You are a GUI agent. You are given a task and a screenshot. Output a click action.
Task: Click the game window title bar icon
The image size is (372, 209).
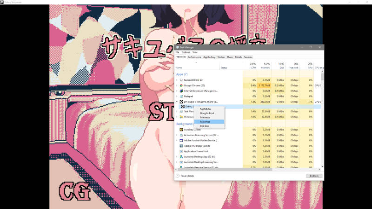(x=2, y=2)
